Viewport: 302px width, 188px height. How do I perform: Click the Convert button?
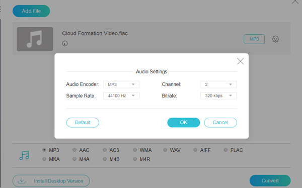click(270, 180)
